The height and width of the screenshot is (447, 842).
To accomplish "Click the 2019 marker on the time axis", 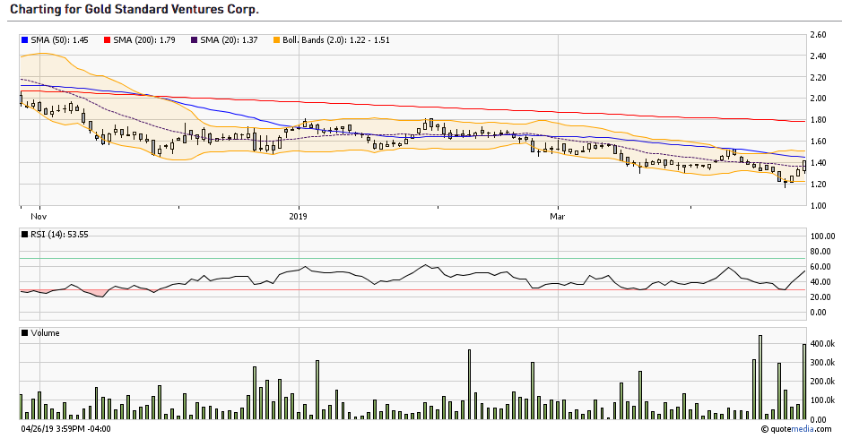I will click(299, 216).
